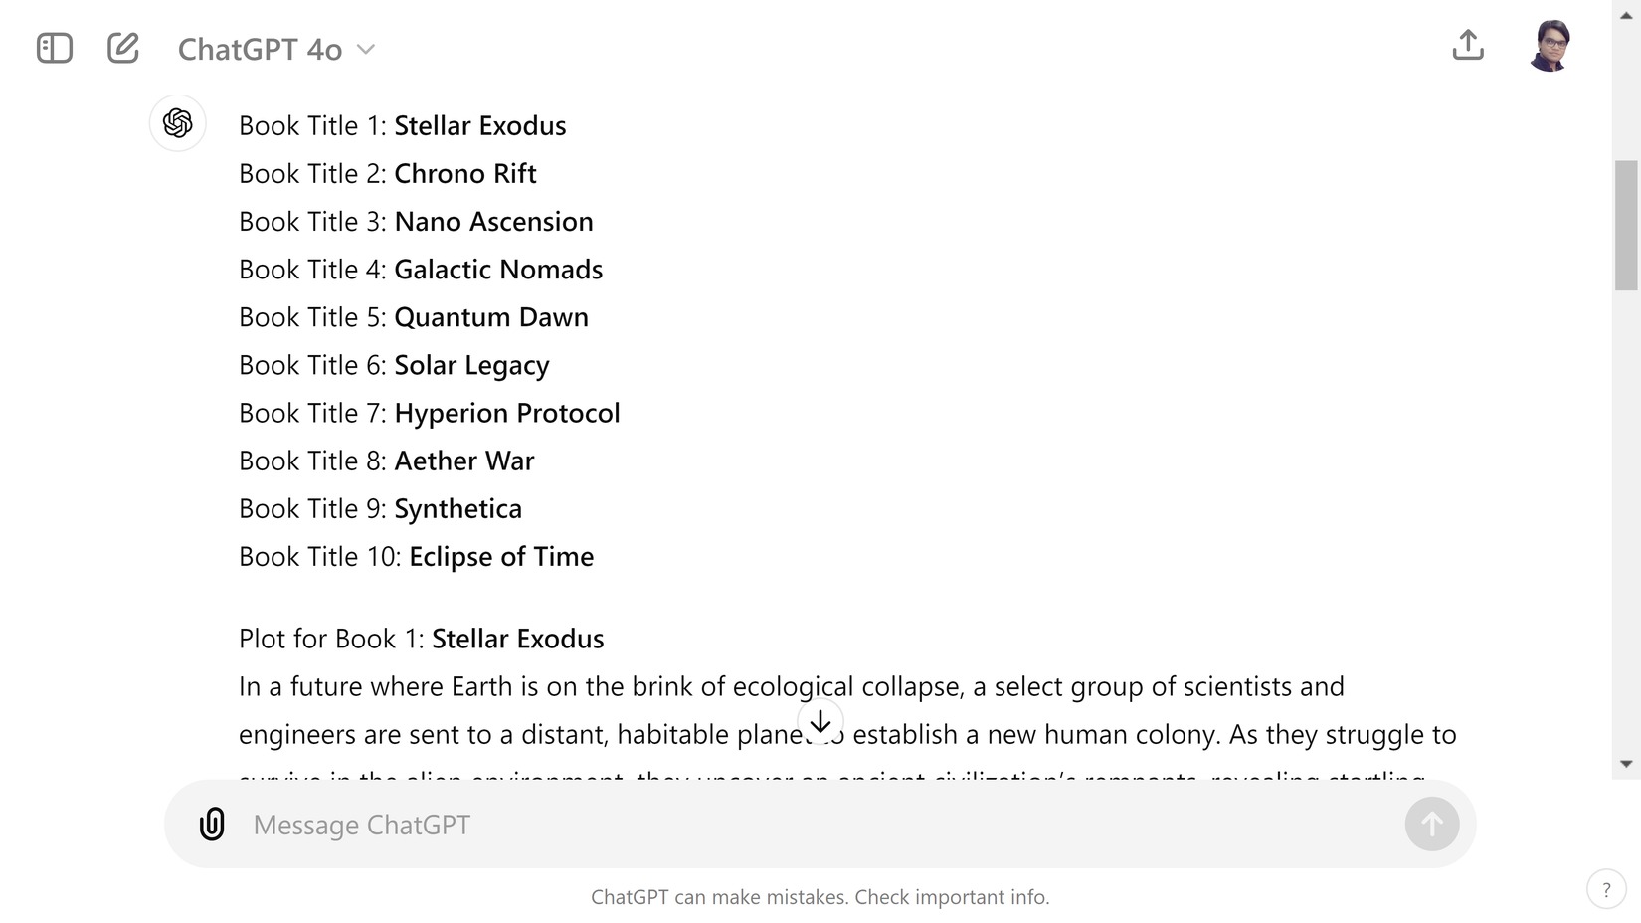This screenshot has width=1641, height=923.
Task: Click the share conversation upload icon
Action: tap(1468, 45)
